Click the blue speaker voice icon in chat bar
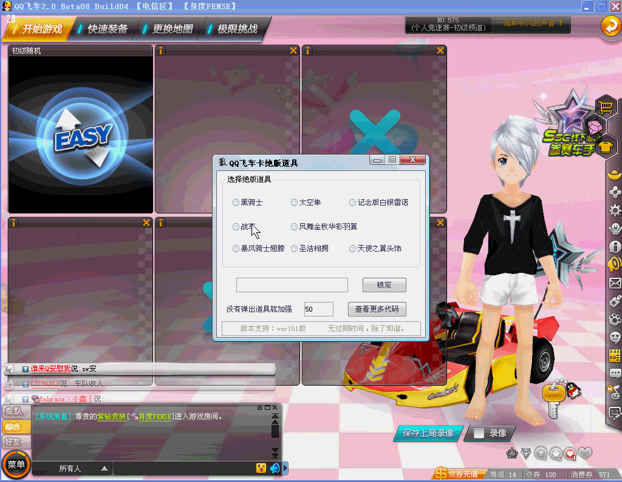This screenshot has height=482, width=622. pyautogui.click(x=275, y=468)
